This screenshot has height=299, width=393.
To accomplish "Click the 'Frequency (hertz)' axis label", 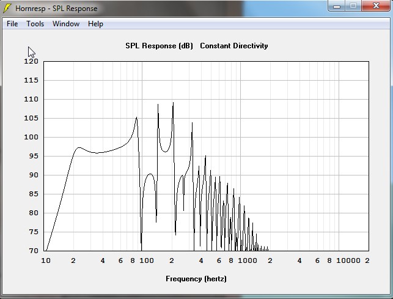I will pyautogui.click(x=196, y=279).
